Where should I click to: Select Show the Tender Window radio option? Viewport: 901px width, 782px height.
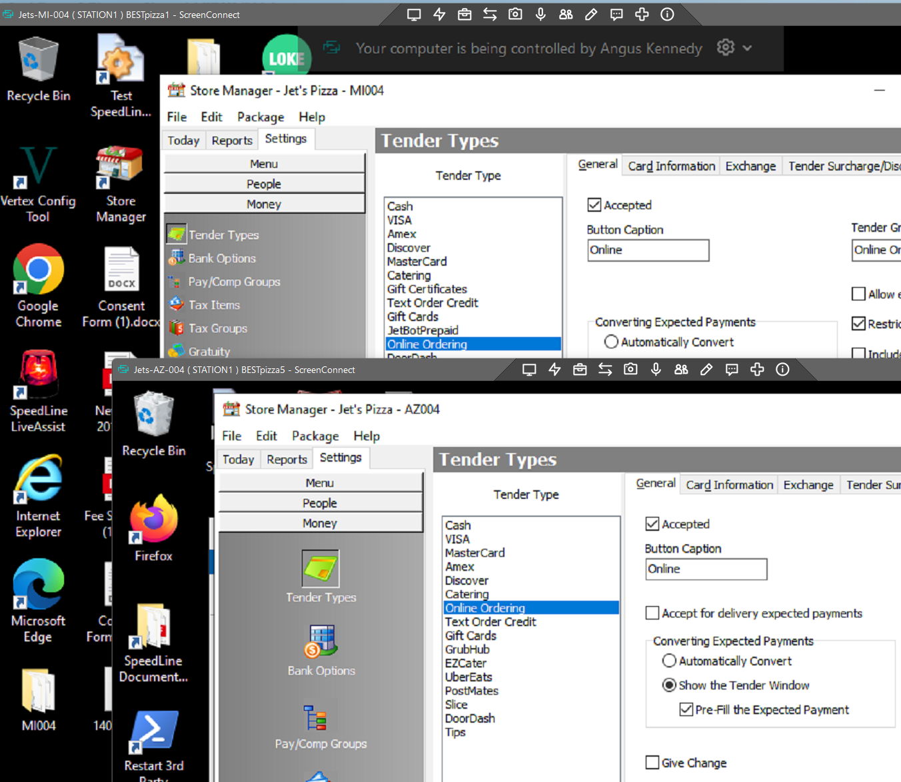tap(669, 685)
